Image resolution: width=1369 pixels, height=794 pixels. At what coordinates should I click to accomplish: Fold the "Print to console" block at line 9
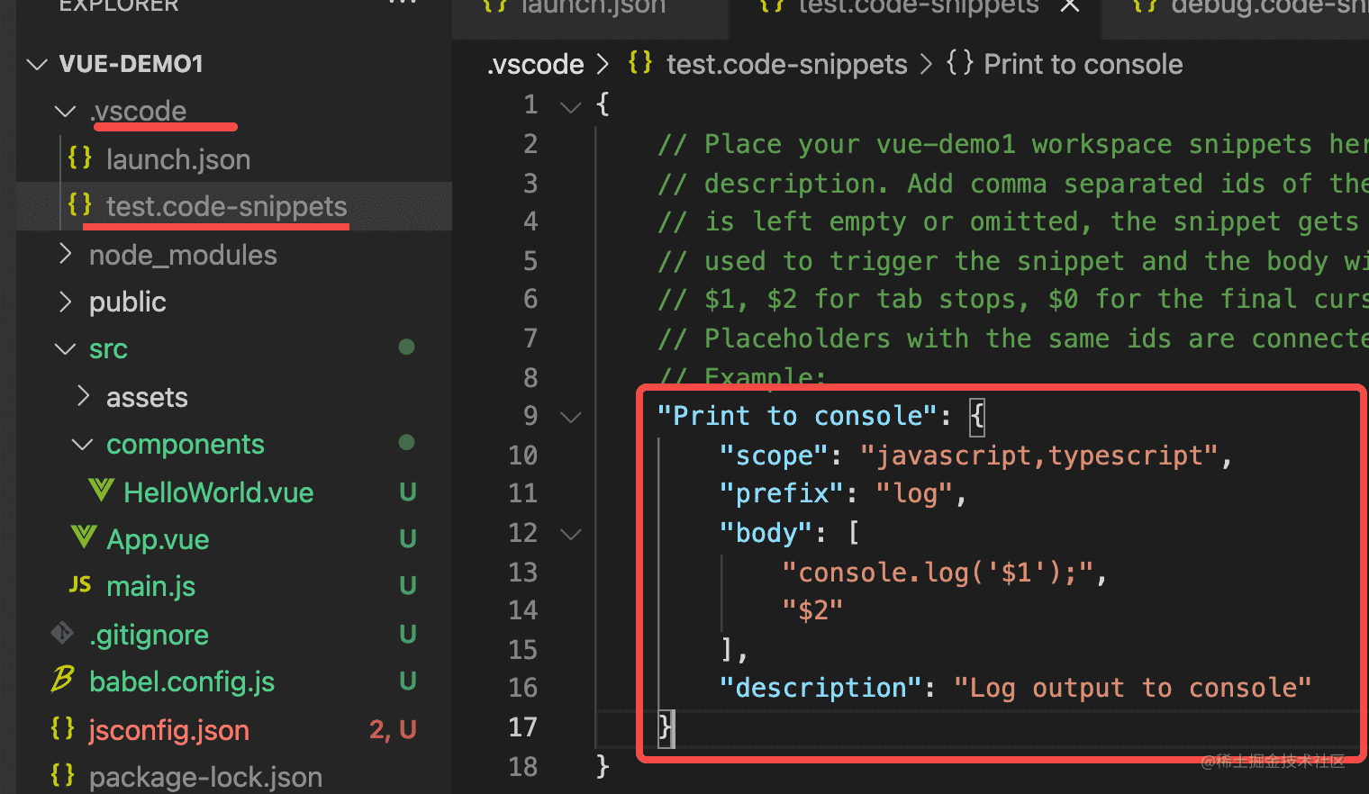(x=571, y=417)
